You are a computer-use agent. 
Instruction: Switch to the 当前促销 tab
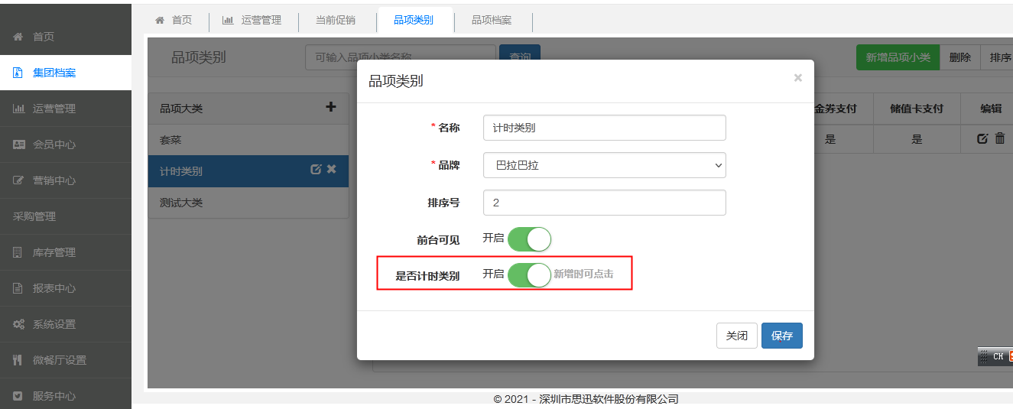point(336,21)
